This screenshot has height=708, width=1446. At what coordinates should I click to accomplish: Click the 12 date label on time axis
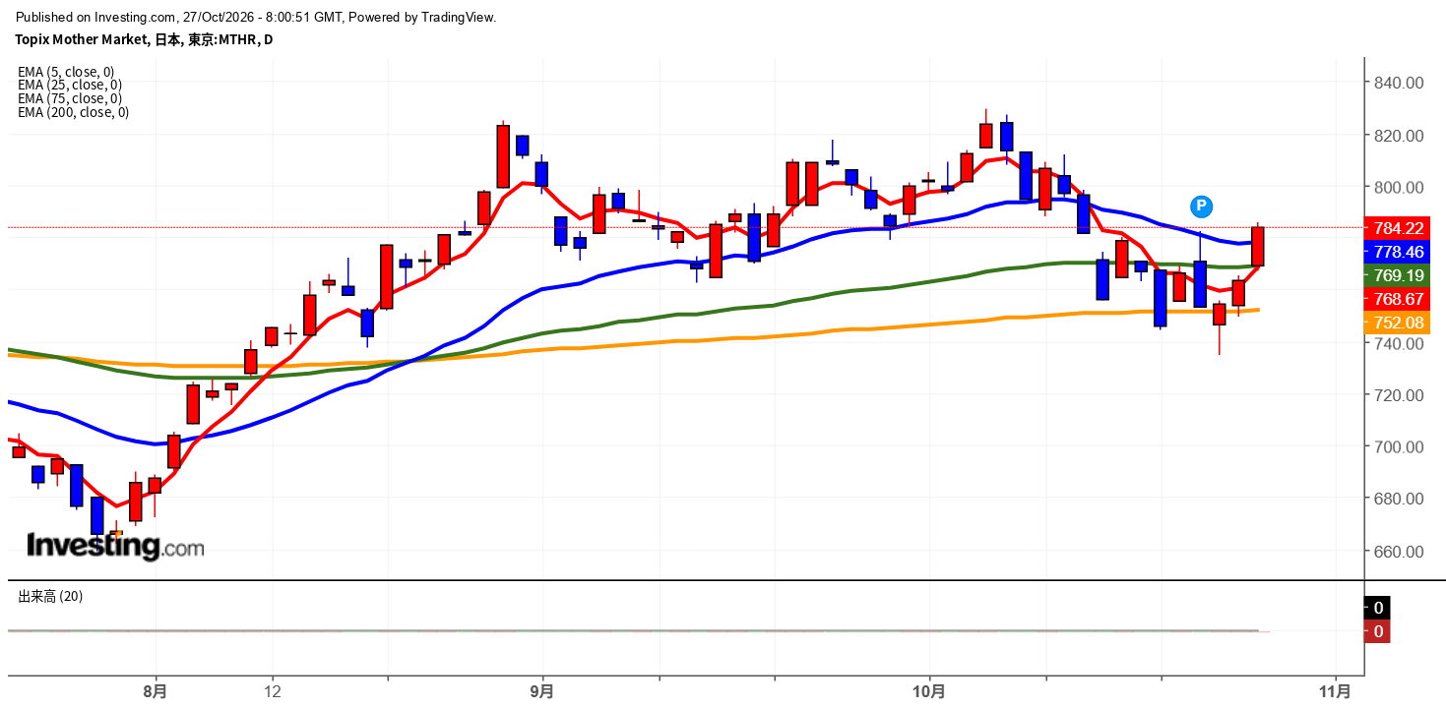[273, 691]
